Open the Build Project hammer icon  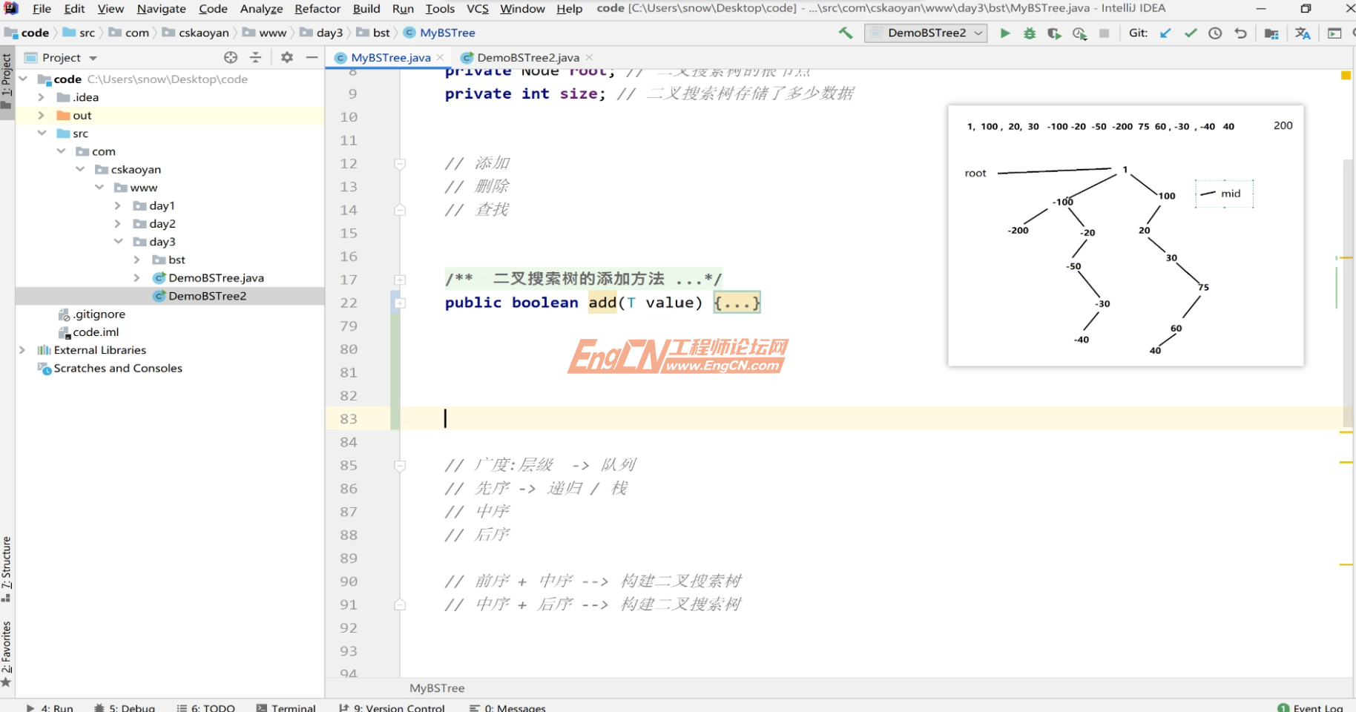[x=844, y=33]
